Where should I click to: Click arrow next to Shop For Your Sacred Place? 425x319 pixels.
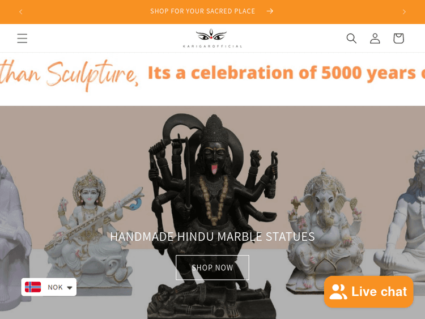tap(270, 11)
